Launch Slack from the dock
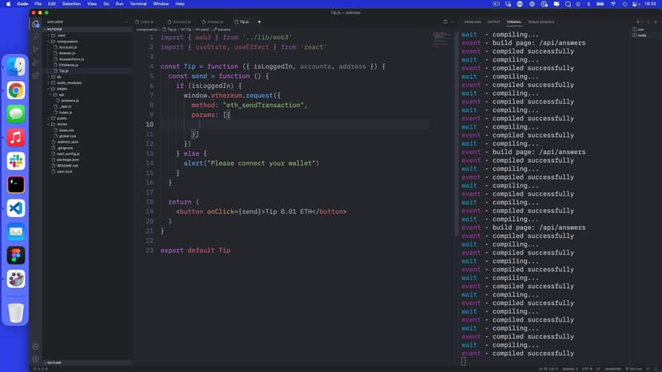 point(16,161)
